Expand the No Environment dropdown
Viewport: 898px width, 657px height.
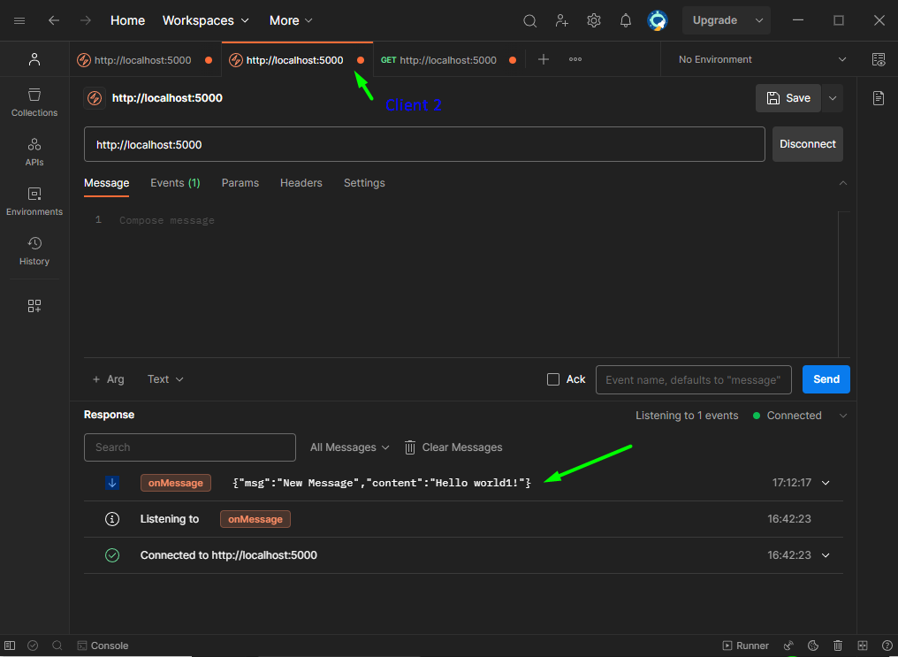click(x=762, y=59)
